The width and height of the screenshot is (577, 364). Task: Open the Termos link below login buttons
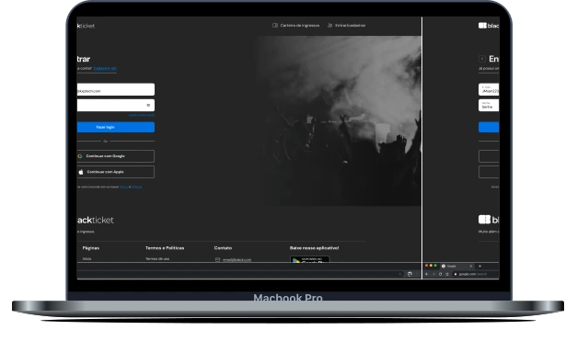pyautogui.click(x=123, y=187)
